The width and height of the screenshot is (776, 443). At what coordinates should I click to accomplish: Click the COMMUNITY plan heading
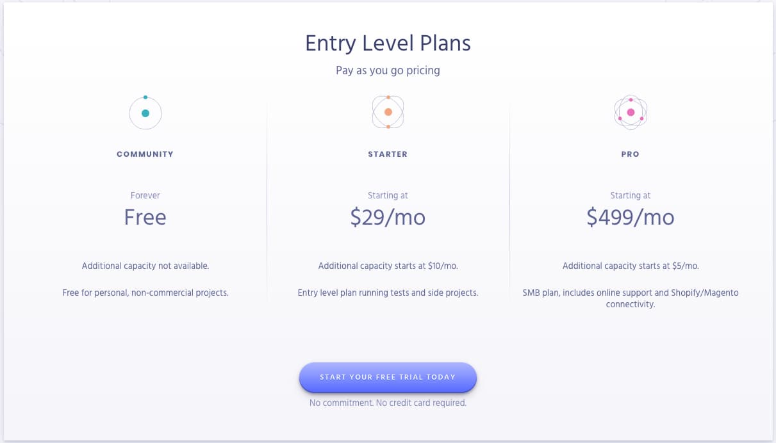pyautogui.click(x=145, y=154)
